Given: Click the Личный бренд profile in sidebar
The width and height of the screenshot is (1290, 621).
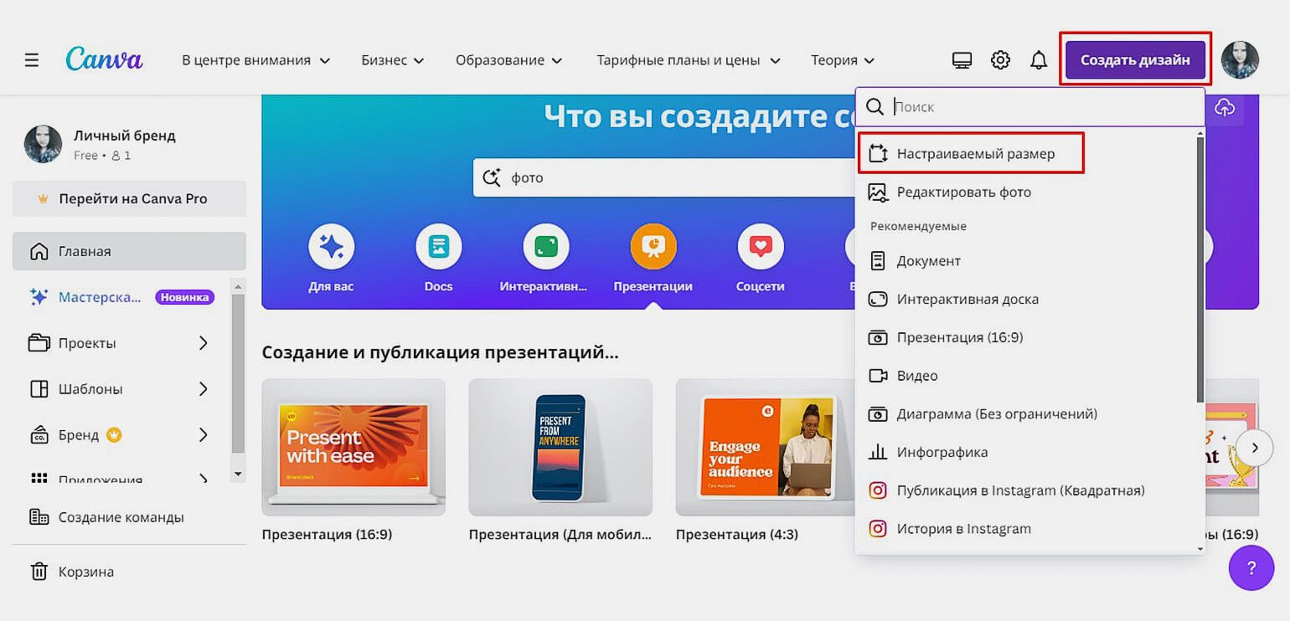Looking at the screenshot, I should tap(101, 144).
